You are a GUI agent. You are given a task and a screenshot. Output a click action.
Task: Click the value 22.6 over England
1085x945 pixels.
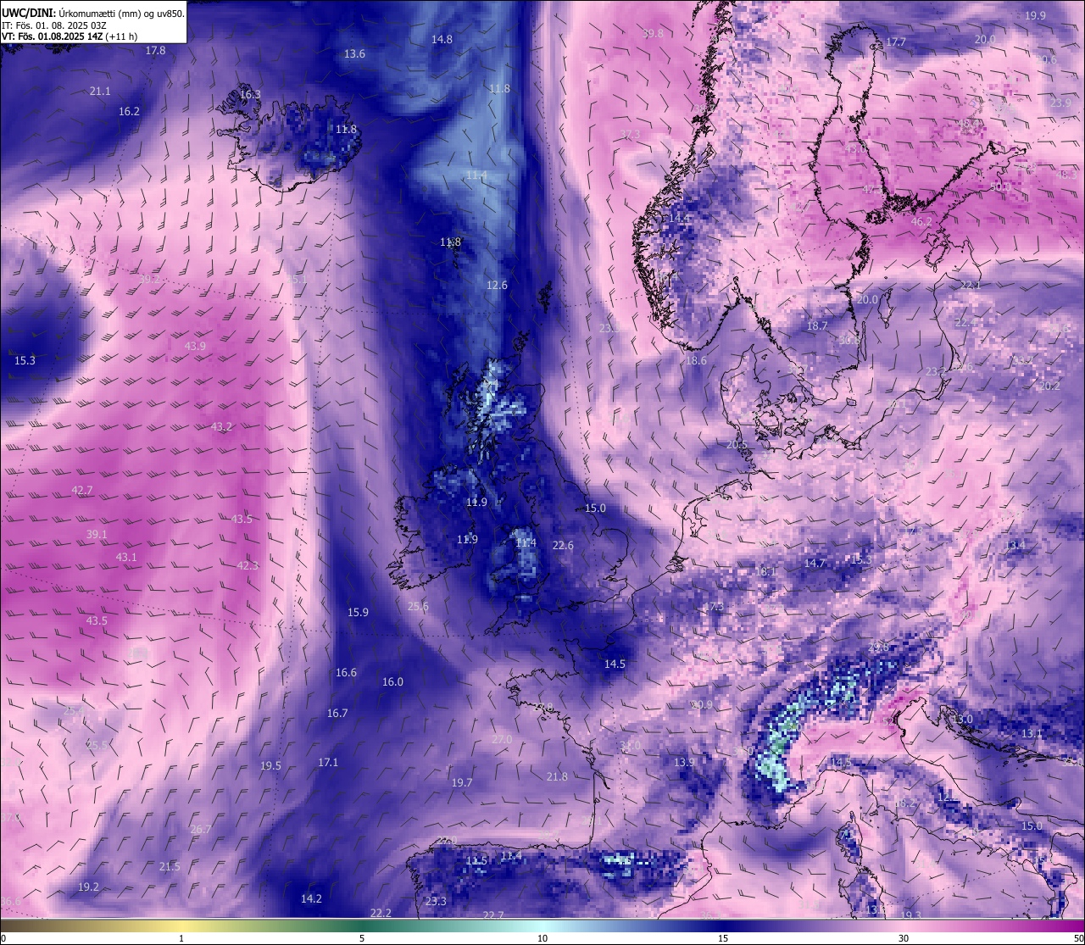[563, 546]
